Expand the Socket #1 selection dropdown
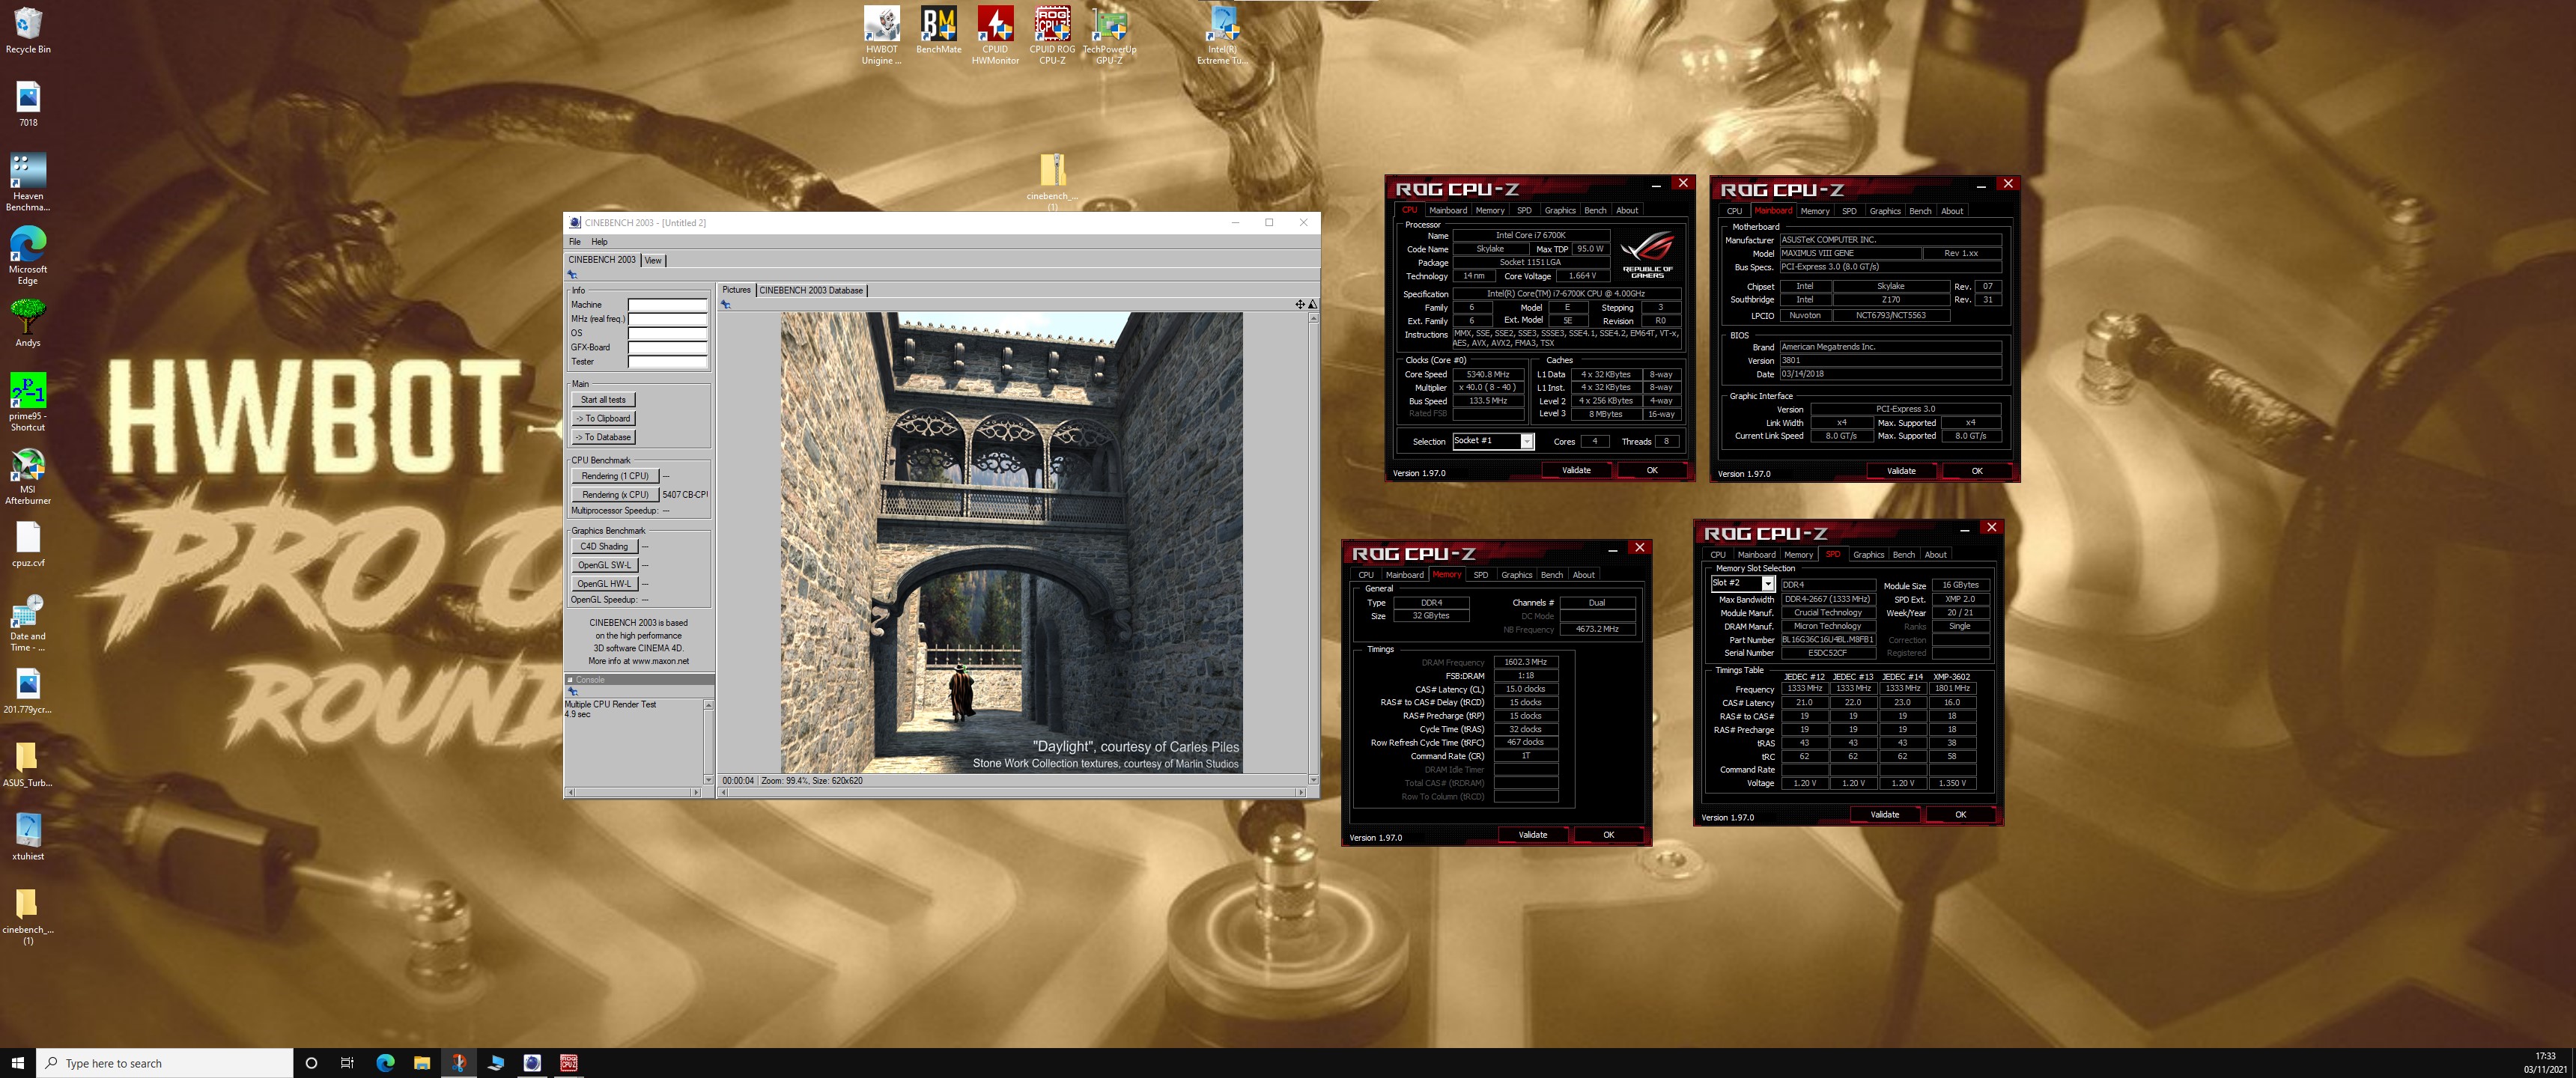Image resolution: width=2576 pixels, height=1078 pixels. click(1526, 441)
